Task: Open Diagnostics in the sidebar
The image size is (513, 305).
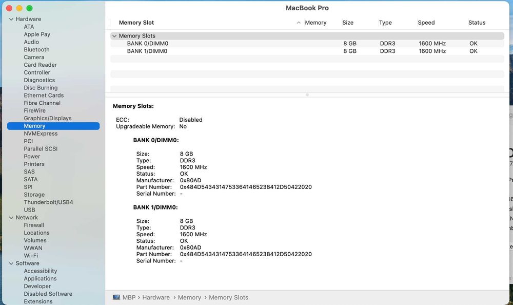Action: click(40, 80)
